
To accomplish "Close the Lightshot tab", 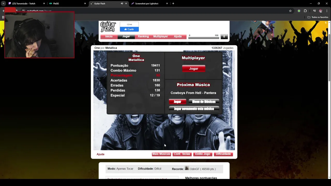I will point(167,4).
